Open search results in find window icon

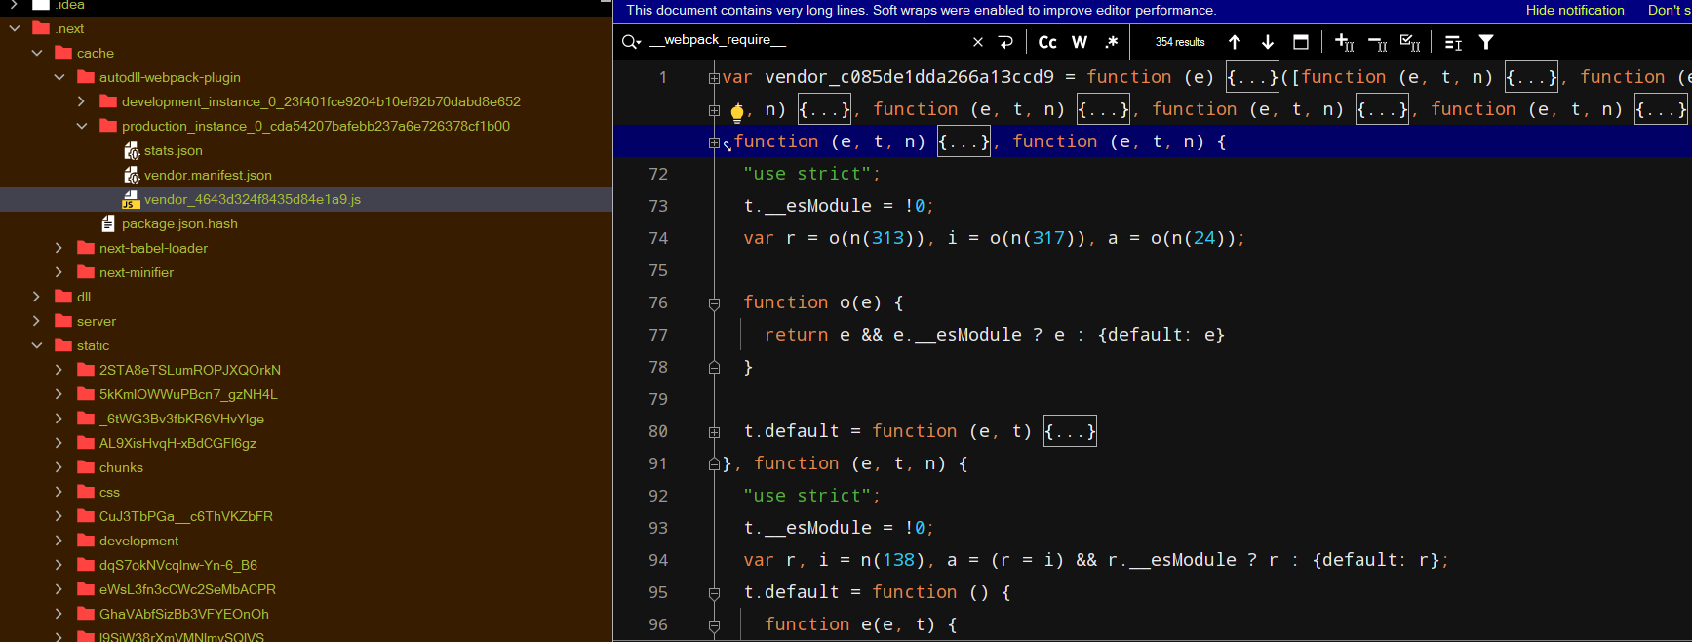coord(1301,42)
